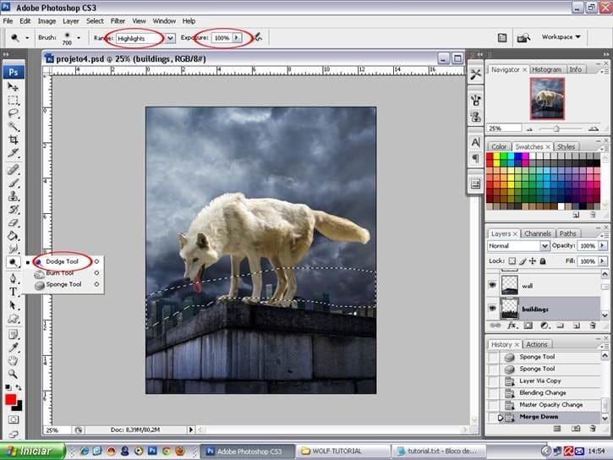
Task: Select the Pen tool
Action: [13, 278]
